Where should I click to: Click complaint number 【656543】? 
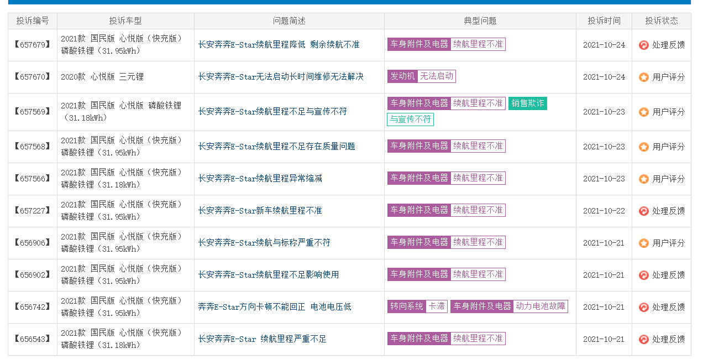[33, 339]
